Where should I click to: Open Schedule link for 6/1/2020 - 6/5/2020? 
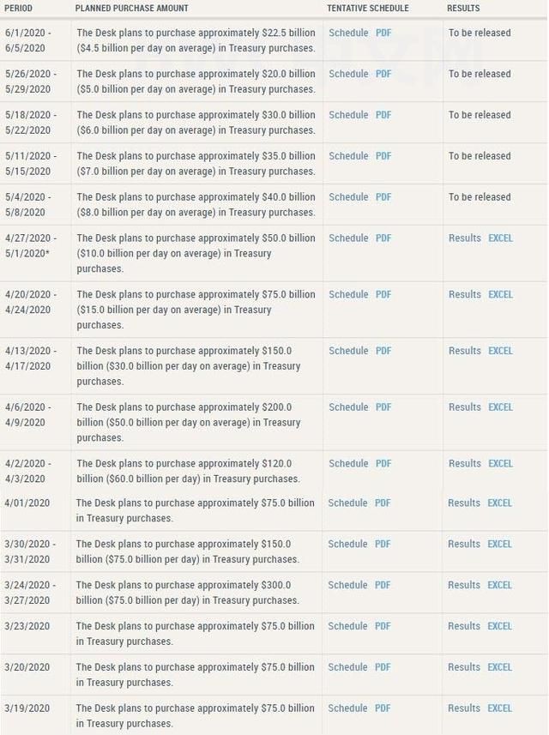[x=348, y=33]
